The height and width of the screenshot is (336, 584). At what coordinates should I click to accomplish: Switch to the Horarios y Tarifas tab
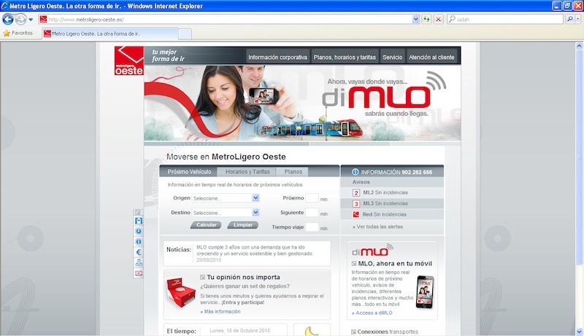click(247, 172)
